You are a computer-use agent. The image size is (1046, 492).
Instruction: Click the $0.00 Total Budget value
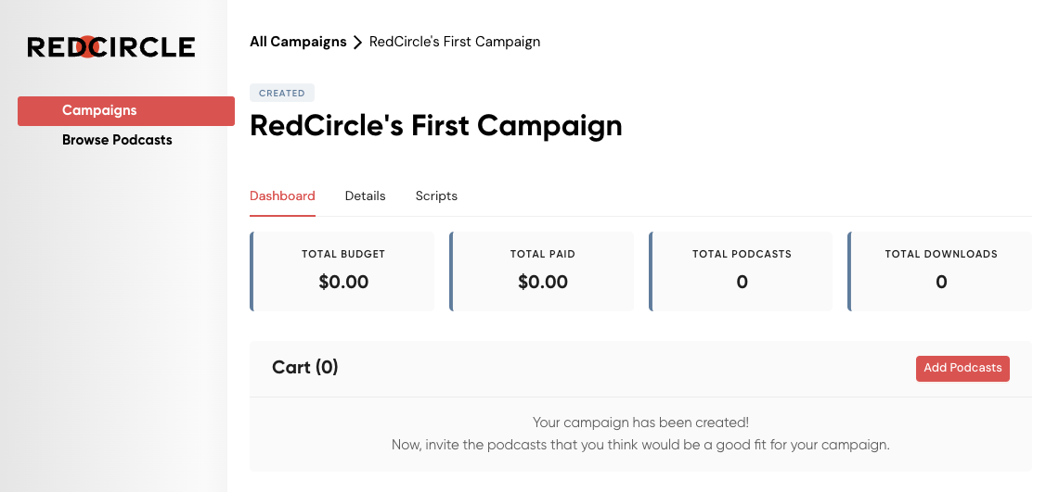343,283
